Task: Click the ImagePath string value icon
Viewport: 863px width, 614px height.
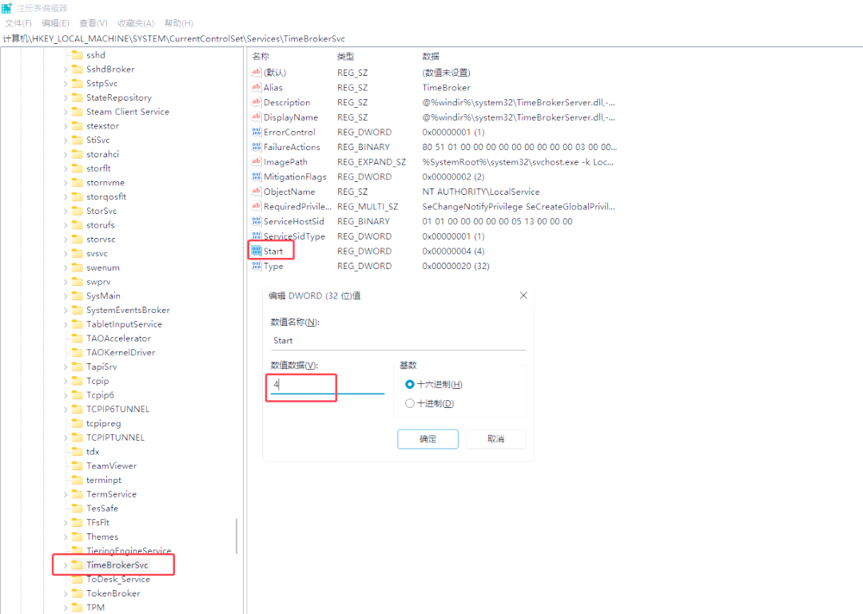Action: coord(257,162)
